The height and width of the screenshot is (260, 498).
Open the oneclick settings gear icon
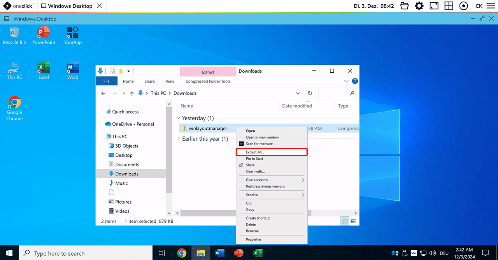coord(419,6)
